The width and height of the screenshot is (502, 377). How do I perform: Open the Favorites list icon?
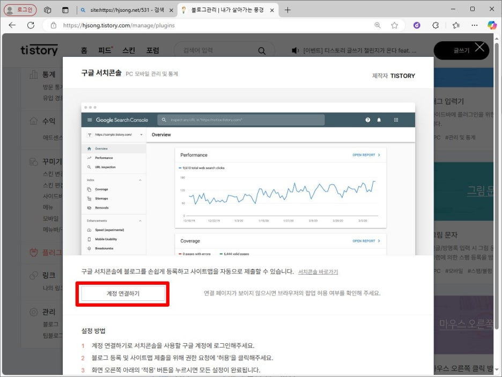[x=456, y=25]
